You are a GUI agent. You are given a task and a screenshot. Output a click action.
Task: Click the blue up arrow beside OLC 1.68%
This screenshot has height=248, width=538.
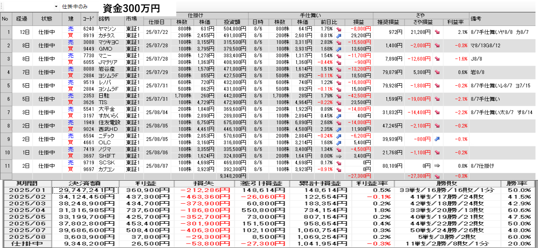click(x=338, y=142)
